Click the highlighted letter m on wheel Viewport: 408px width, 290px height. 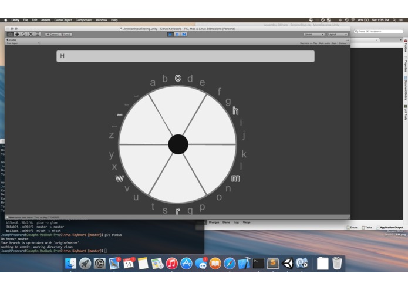235,178
